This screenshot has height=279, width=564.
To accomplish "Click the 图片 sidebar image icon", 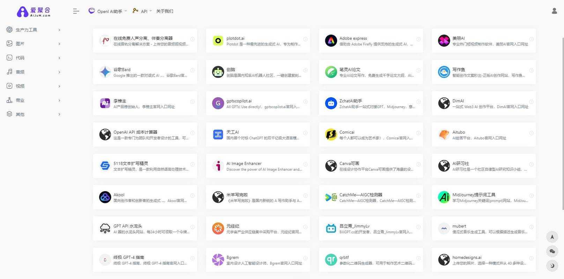I will 9,44.
